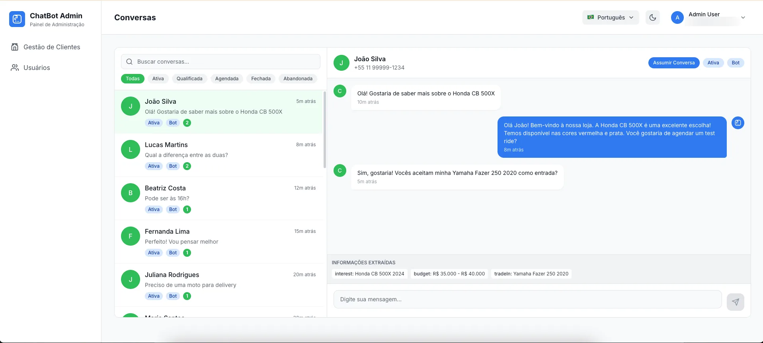Click the conversation list scrollbar
This screenshot has width=763, height=343.
coord(325,130)
